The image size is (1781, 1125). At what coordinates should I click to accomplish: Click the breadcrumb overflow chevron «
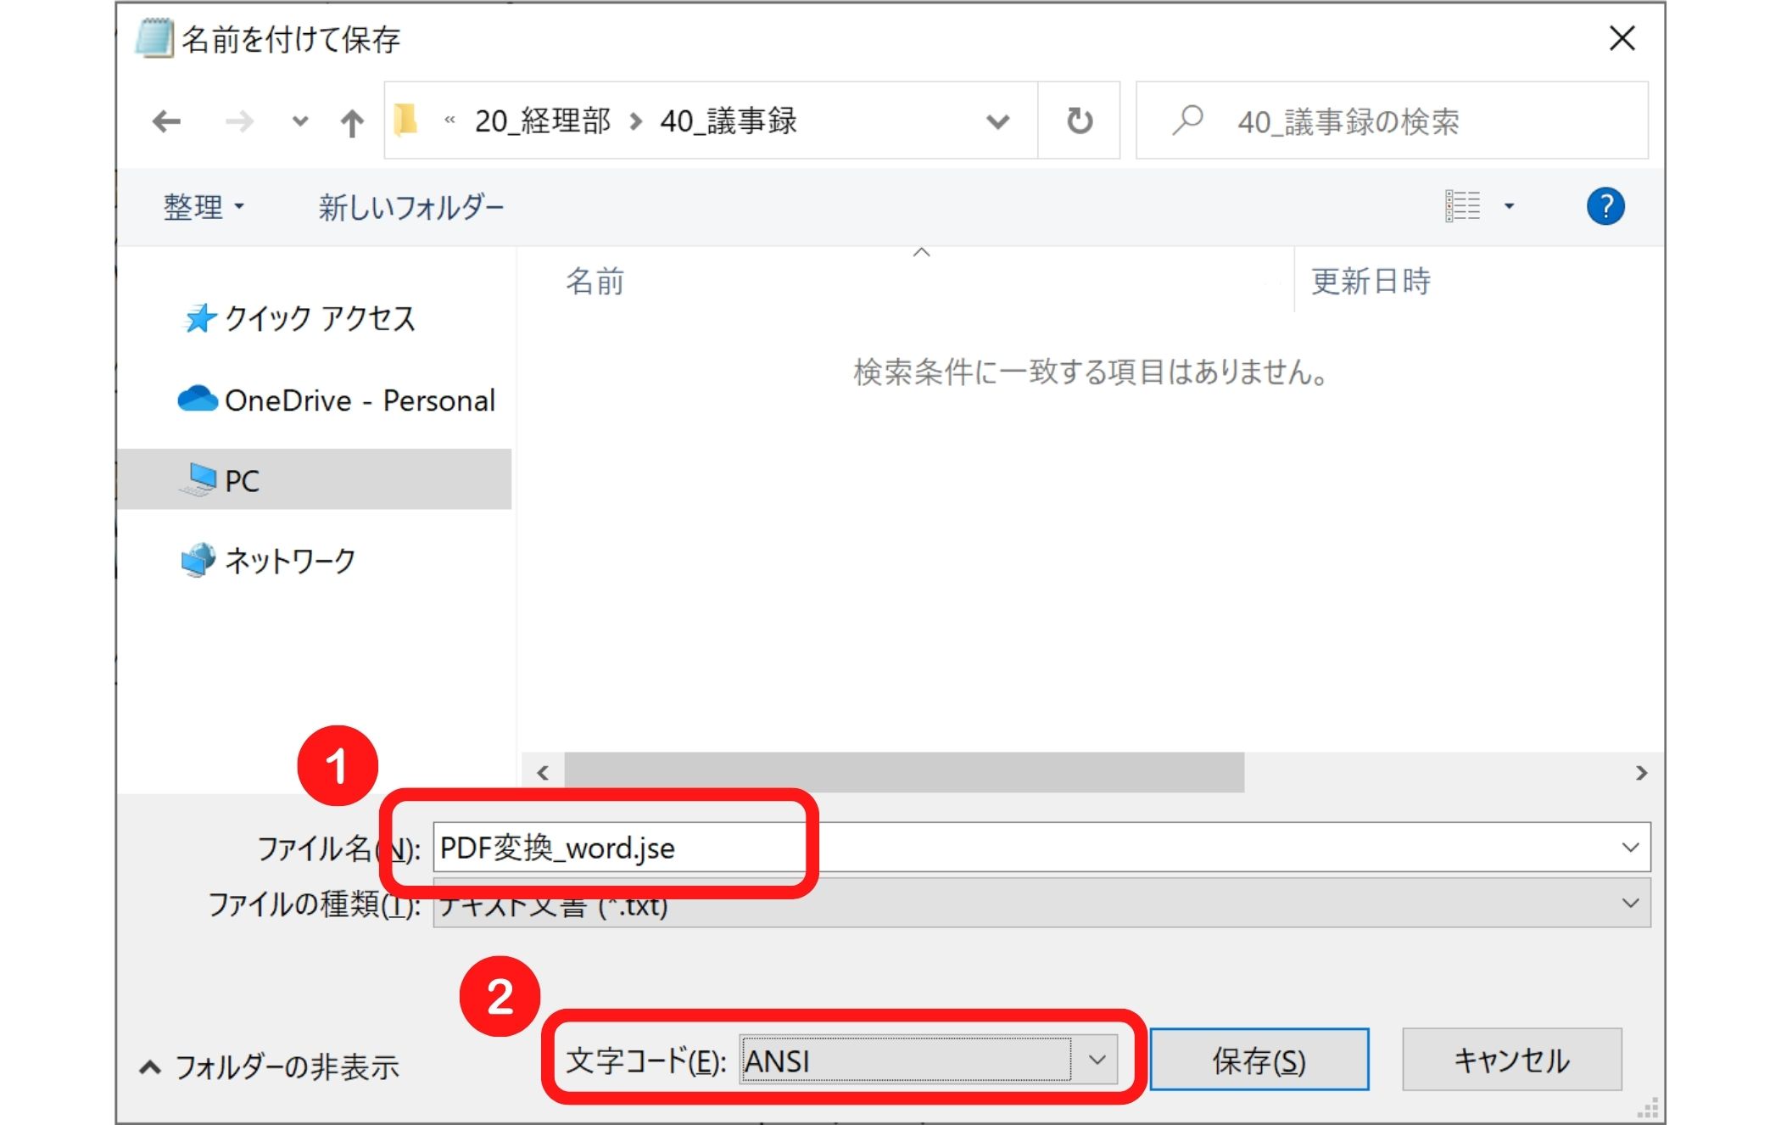pyautogui.click(x=449, y=120)
